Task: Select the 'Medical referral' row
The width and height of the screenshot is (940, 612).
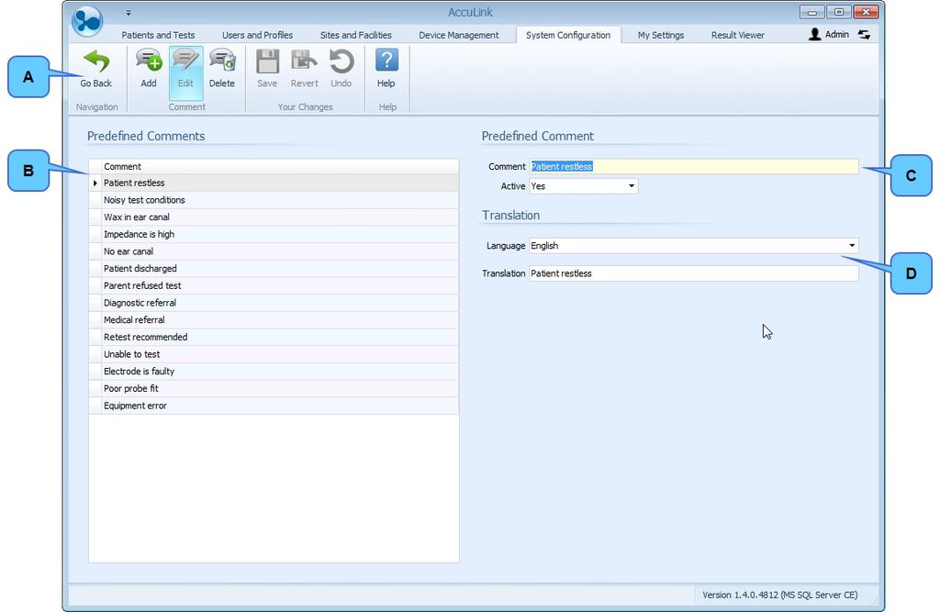Action: [x=274, y=320]
